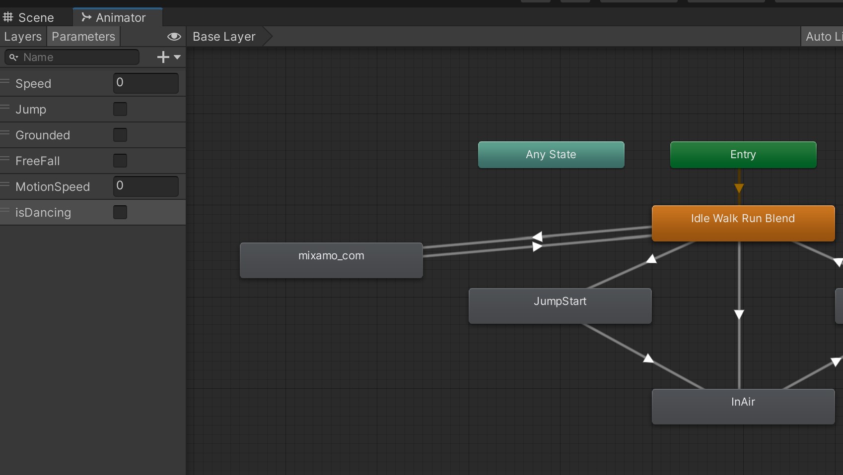Select InAir to JumpStart transition arrow
843x475 pixels.
648,358
